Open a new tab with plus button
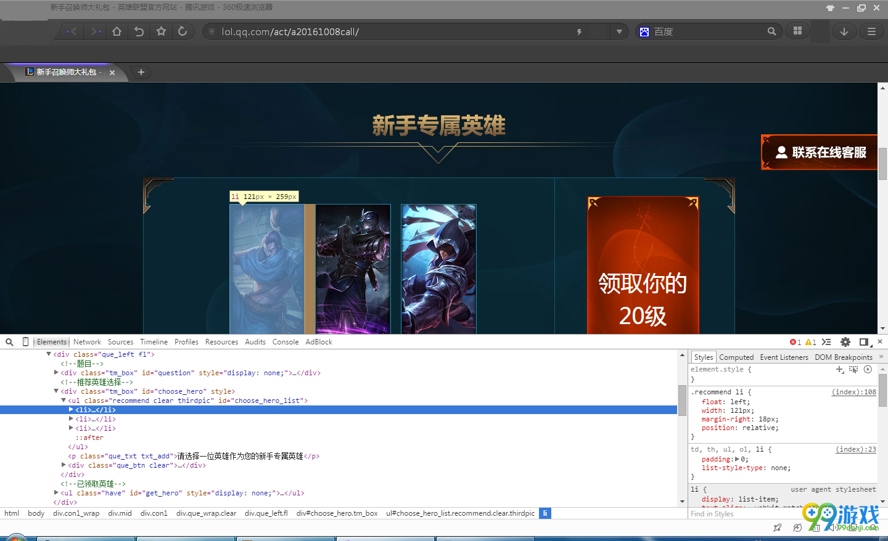Viewport: 888px width, 541px height. [141, 72]
